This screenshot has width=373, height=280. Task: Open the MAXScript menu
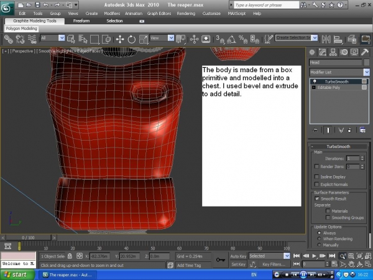pos(237,14)
